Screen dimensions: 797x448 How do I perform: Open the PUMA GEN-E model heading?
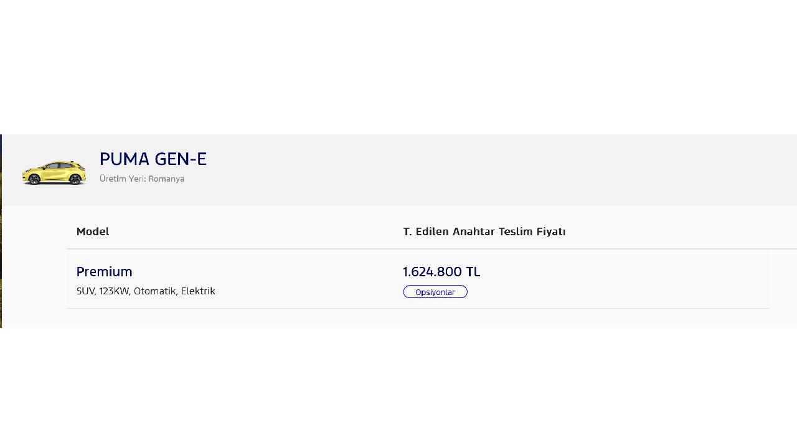(x=153, y=159)
